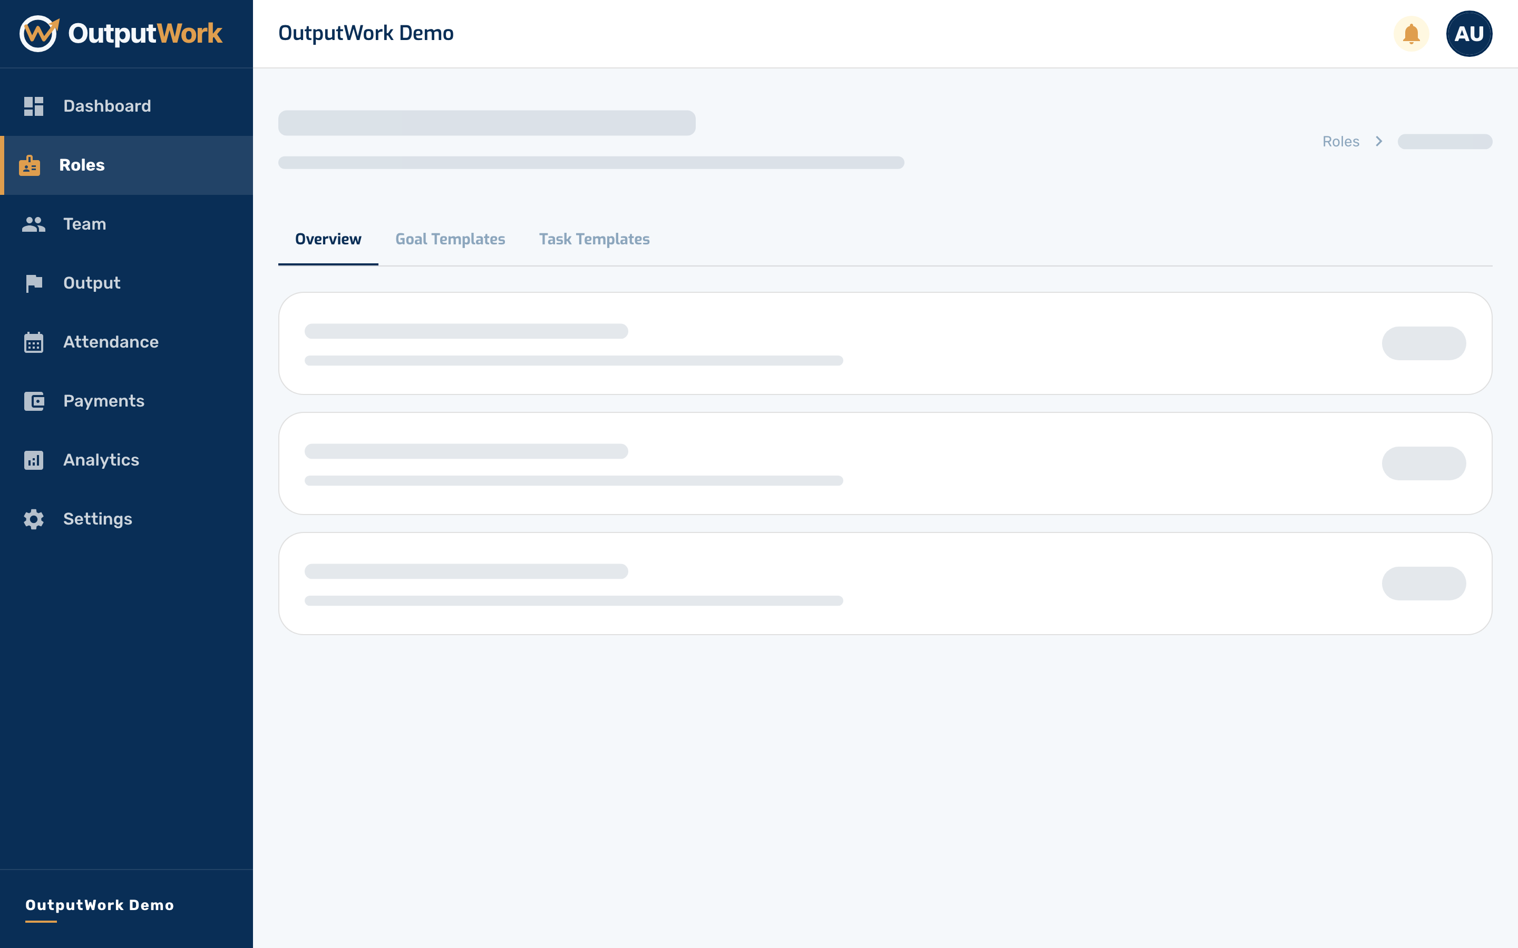Click OutputWork Demo header title

pyautogui.click(x=366, y=33)
